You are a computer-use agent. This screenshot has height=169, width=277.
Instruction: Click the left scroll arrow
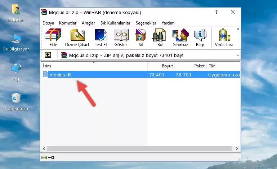(44, 148)
